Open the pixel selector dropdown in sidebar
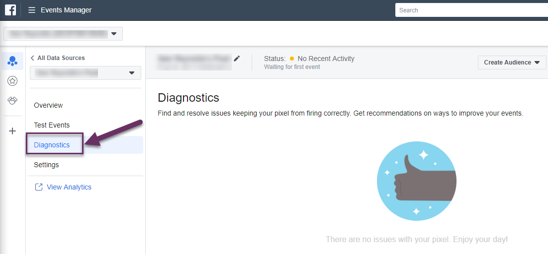This screenshot has height=254, width=548. point(86,73)
